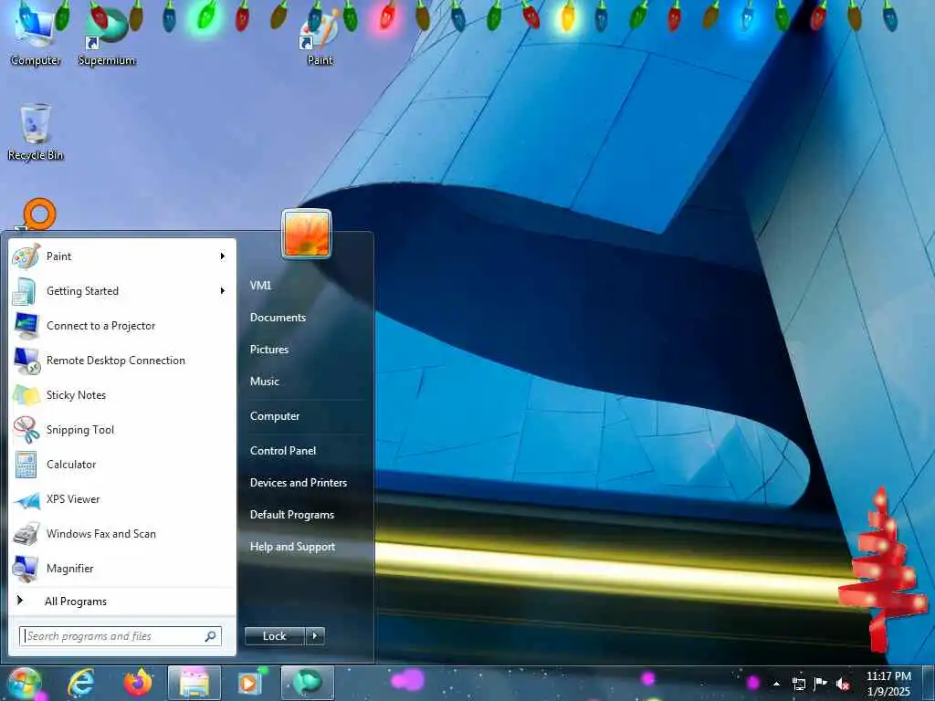Open Paint from the Start menu list
This screenshot has height=701, width=935.
click(123, 256)
